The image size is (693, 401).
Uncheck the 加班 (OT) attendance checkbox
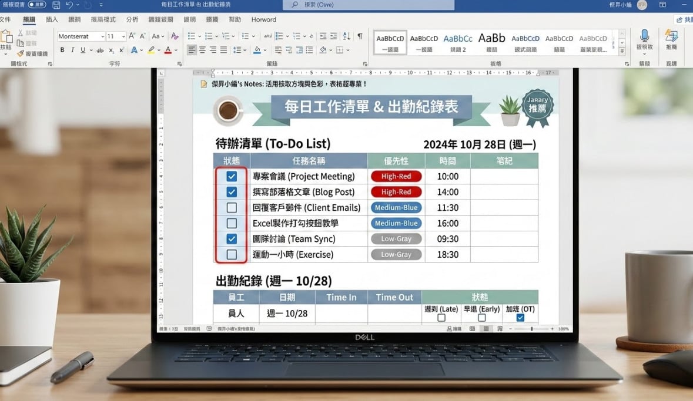tap(519, 316)
